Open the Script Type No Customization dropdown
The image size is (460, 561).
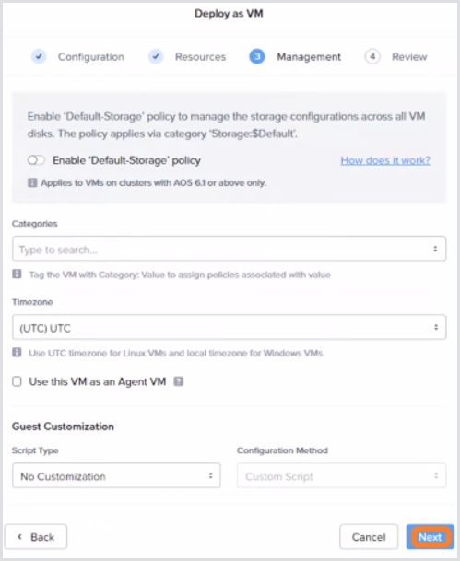click(x=116, y=475)
